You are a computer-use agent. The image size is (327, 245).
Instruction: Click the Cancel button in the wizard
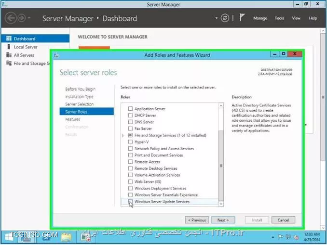coord(283,220)
